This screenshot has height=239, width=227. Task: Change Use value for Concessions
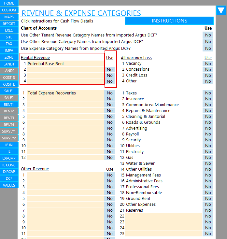click(208, 69)
